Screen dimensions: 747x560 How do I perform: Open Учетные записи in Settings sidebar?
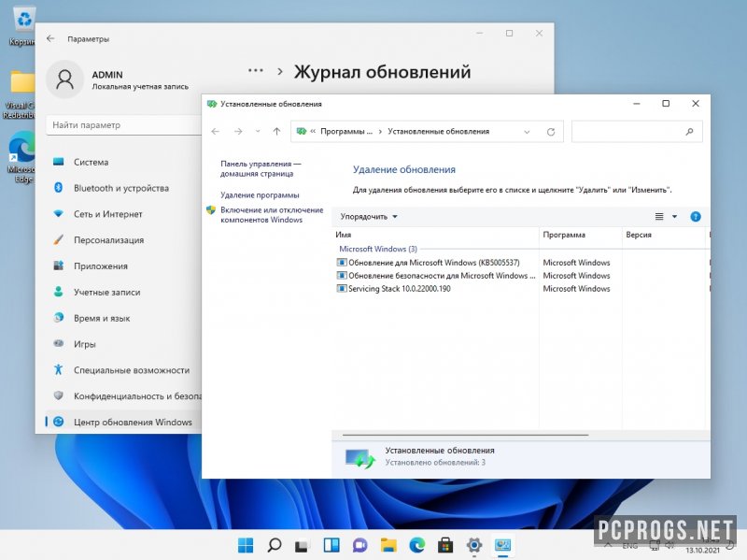coord(123,293)
